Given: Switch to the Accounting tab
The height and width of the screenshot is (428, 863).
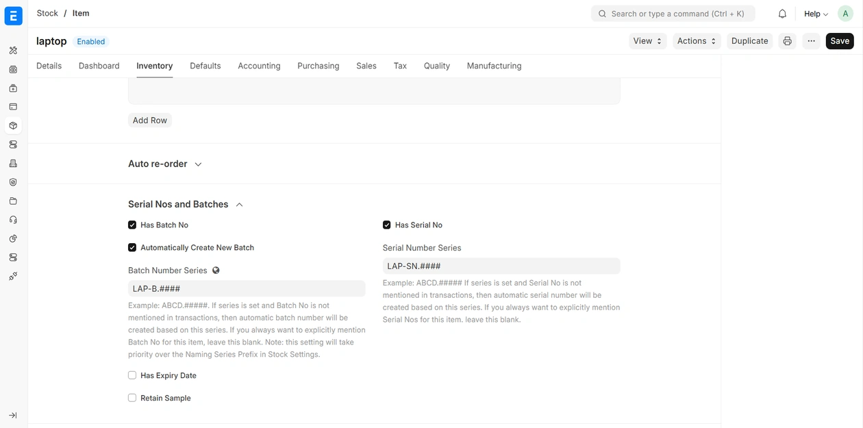Looking at the screenshot, I should click(x=259, y=66).
